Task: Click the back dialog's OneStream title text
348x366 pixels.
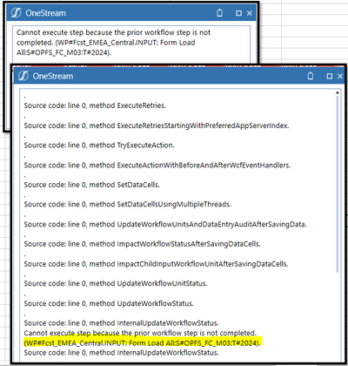Action: tap(46, 13)
